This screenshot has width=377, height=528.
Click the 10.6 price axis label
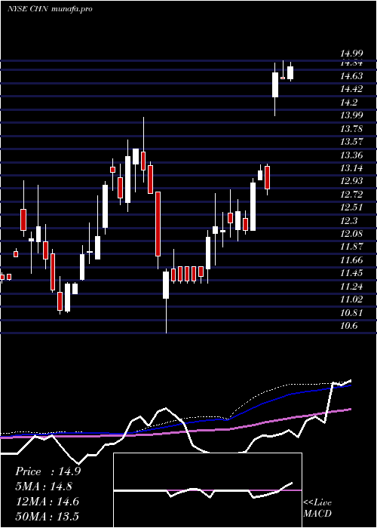tap(349, 326)
